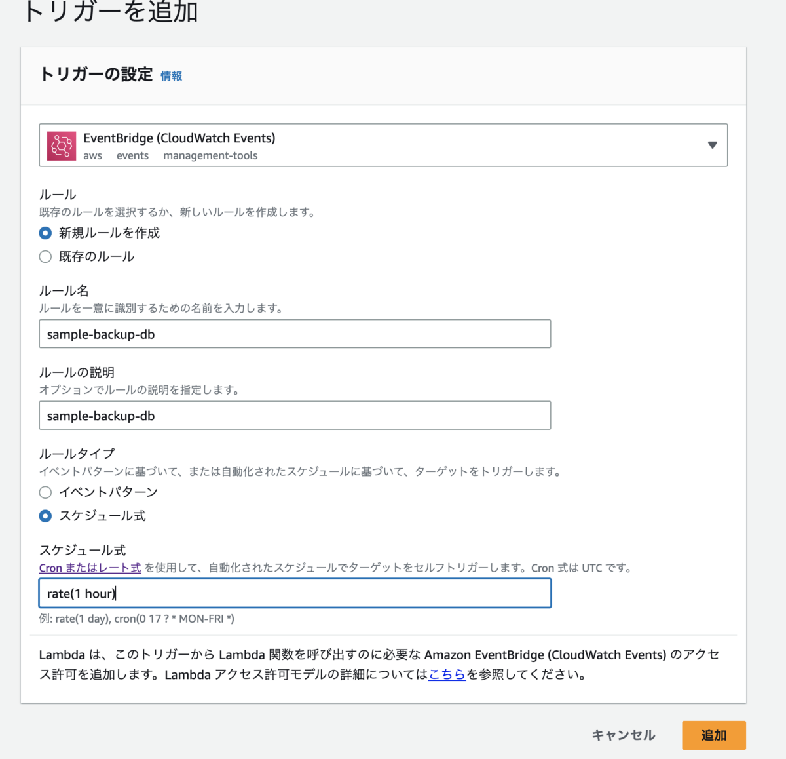This screenshot has width=786, height=759.
Task: Open the Cron またはレート式 link
Action: click(90, 568)
